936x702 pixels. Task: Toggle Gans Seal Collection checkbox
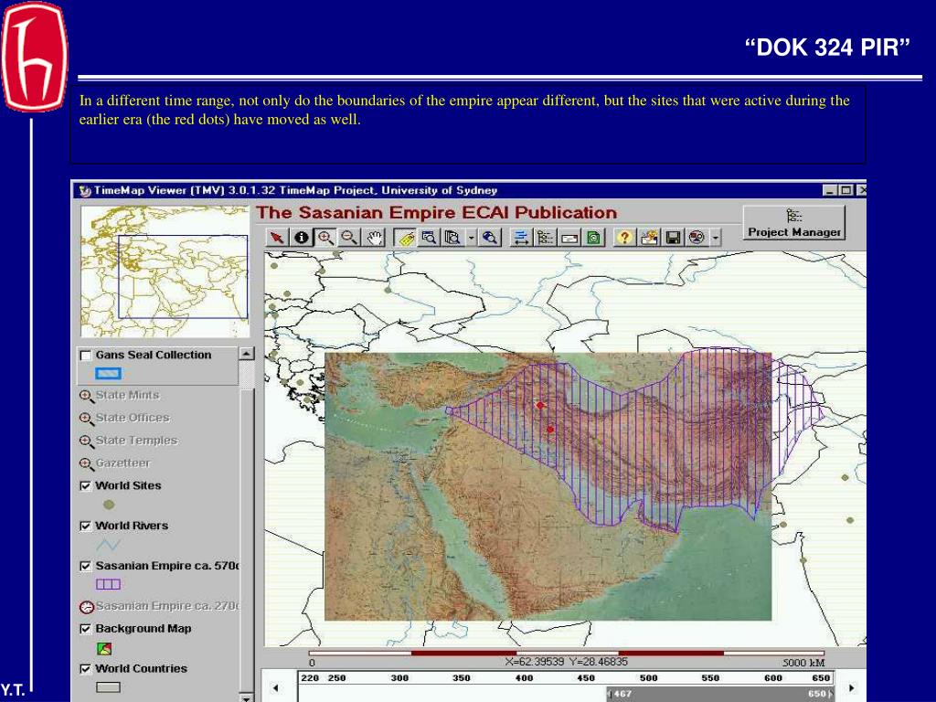click(x=86, y=356)
